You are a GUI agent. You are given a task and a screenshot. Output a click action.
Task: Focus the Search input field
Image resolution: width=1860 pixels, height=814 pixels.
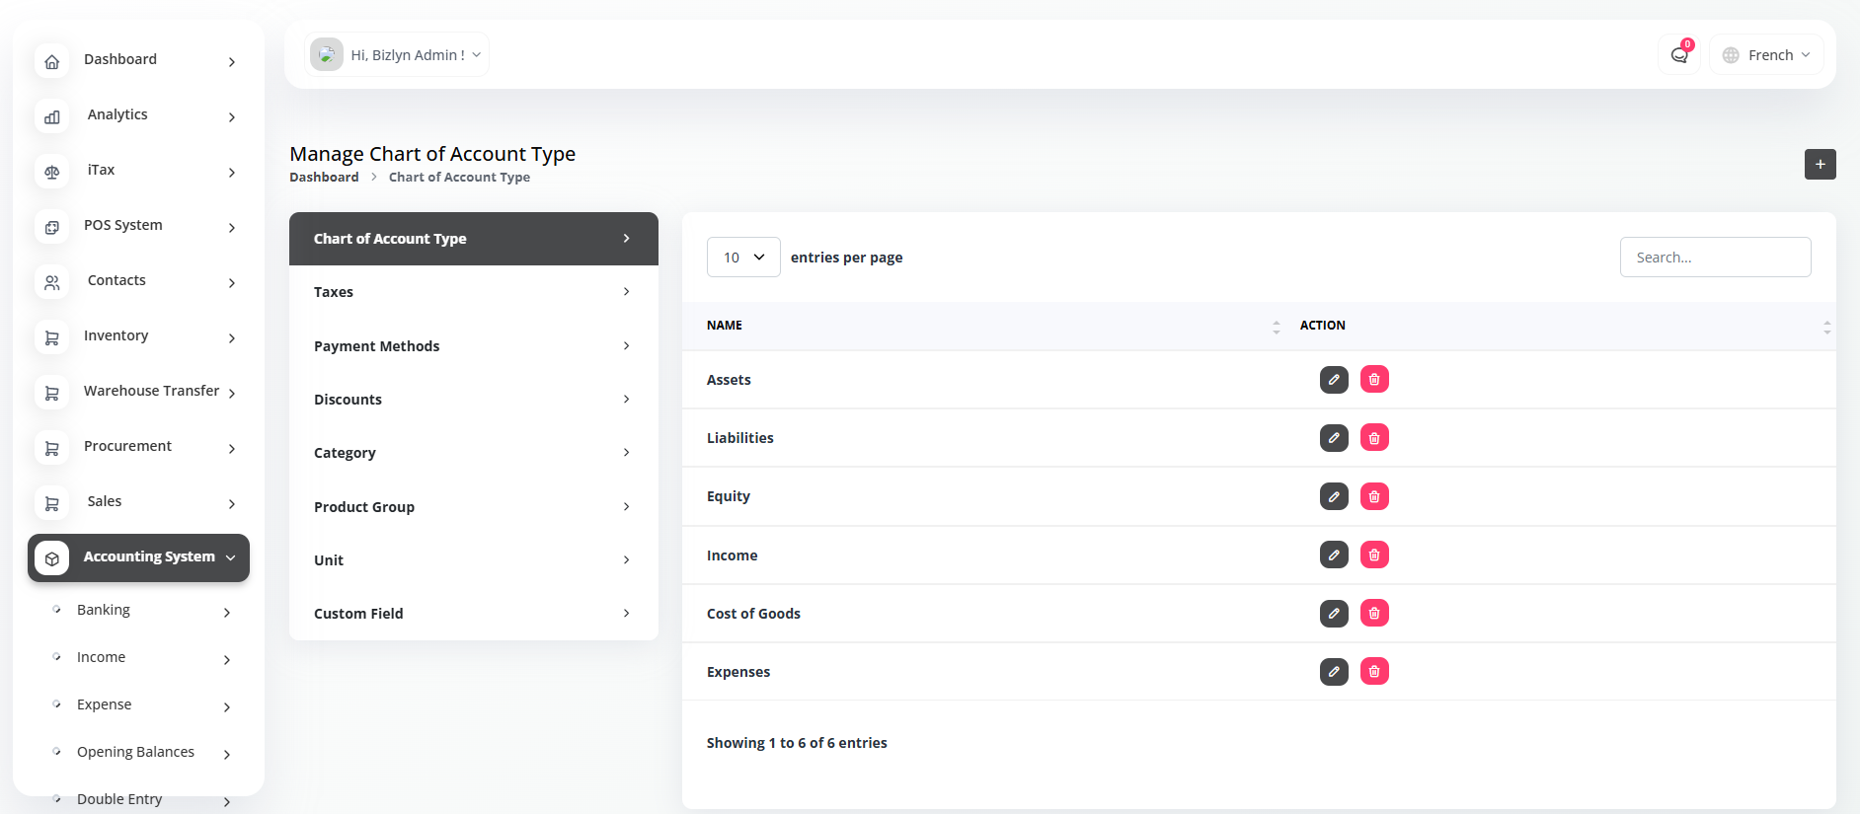[x=1715, y=258]
